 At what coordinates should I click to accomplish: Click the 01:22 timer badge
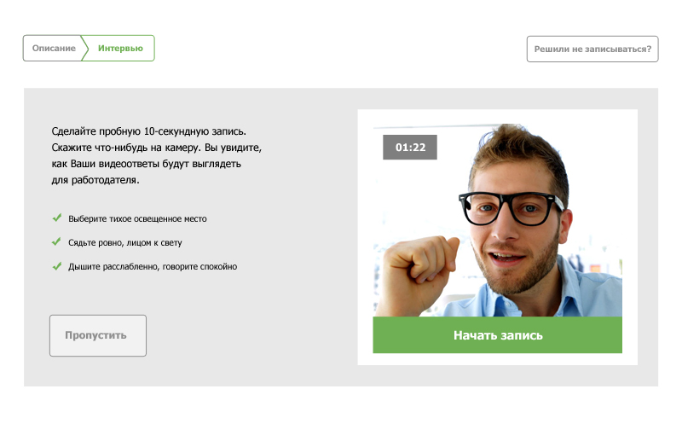(410, 147)
